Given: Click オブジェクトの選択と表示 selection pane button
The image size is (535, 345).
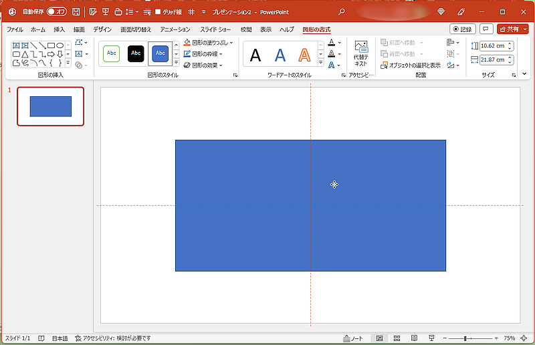Looking at the screenshot, I should [411, 65].
